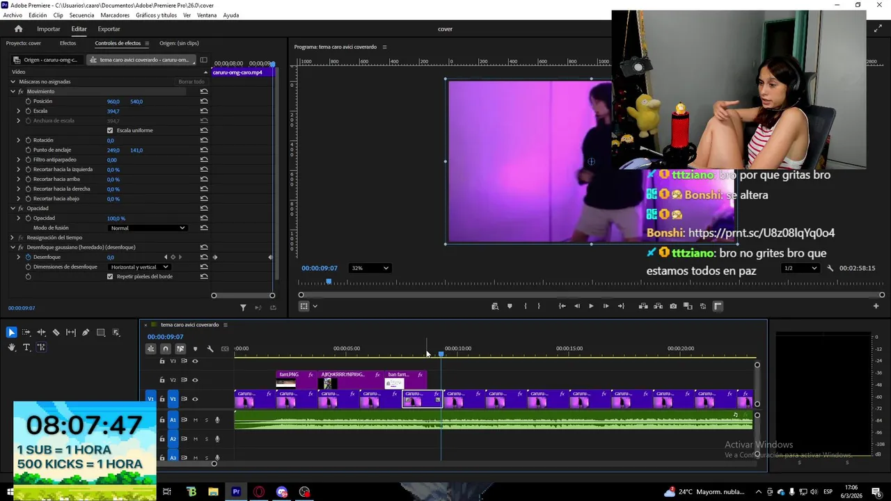Image resolution: width=891 pixels, height=501 pixels.
Task: Select the Rectangle tool
Action: [101, 333]
